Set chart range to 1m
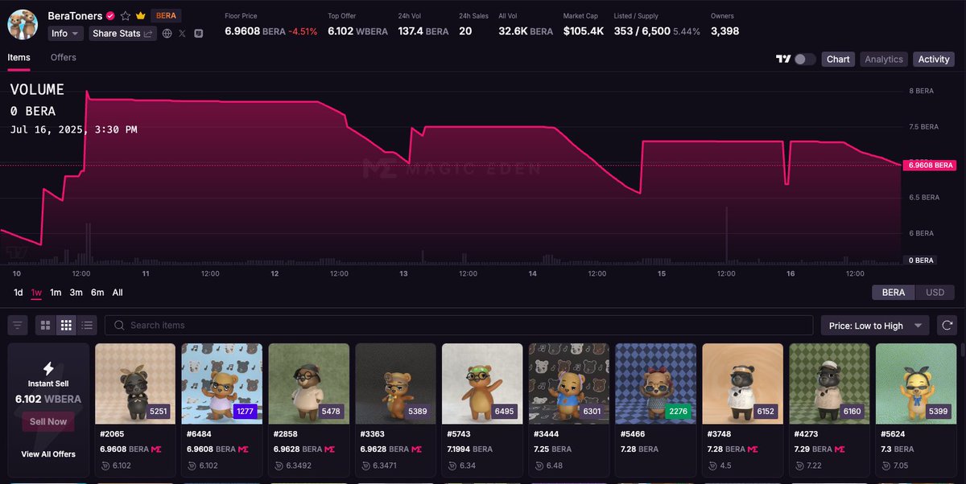The height and width of the screenshot is (484, 966). 56,293
